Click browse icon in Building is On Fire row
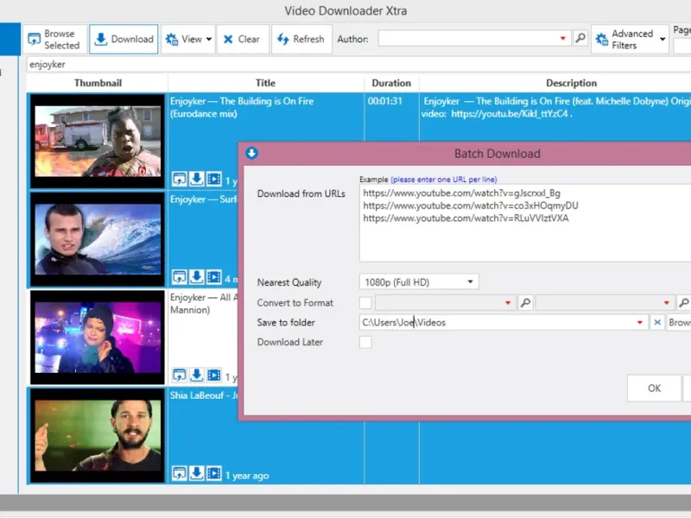The image size is (691, 518). (179, 179)
